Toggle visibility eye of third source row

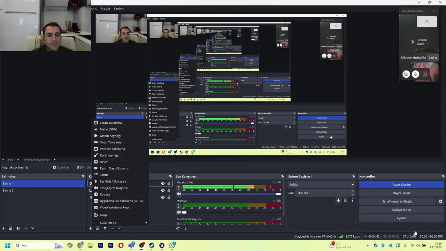click(163, 197)
